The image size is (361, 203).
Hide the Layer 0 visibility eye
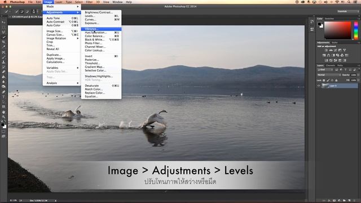pos(319,86)
